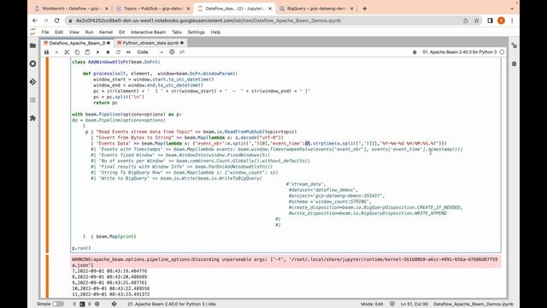Open the Chrome profile avatar
Screen dimensions: 547x308
tap(502, 21)
